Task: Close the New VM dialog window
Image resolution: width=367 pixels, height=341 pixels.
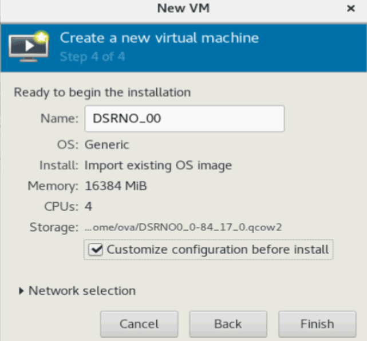Action: click(350, 9)
